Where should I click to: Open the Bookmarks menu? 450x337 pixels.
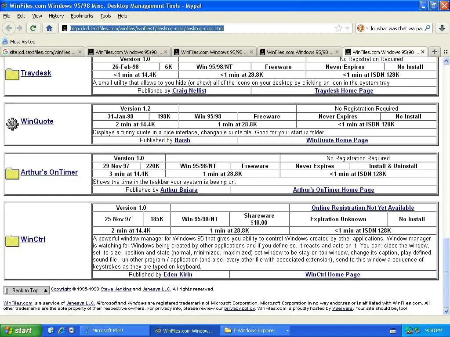click(82, 16)
